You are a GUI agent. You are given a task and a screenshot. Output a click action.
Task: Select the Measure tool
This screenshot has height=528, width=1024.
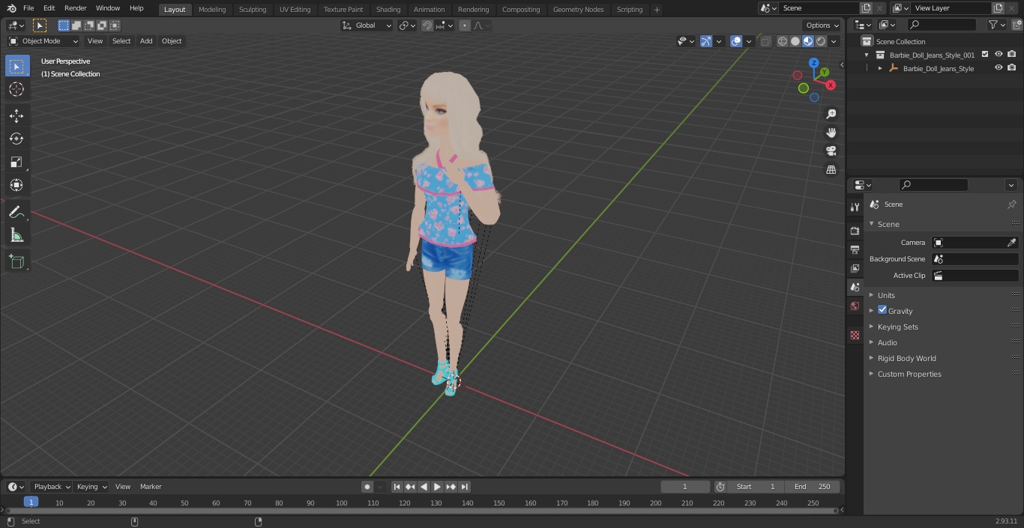pyautogui.click(x=16, y=236)
